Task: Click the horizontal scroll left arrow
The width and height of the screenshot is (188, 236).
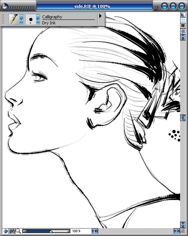Action: point(95,231)
